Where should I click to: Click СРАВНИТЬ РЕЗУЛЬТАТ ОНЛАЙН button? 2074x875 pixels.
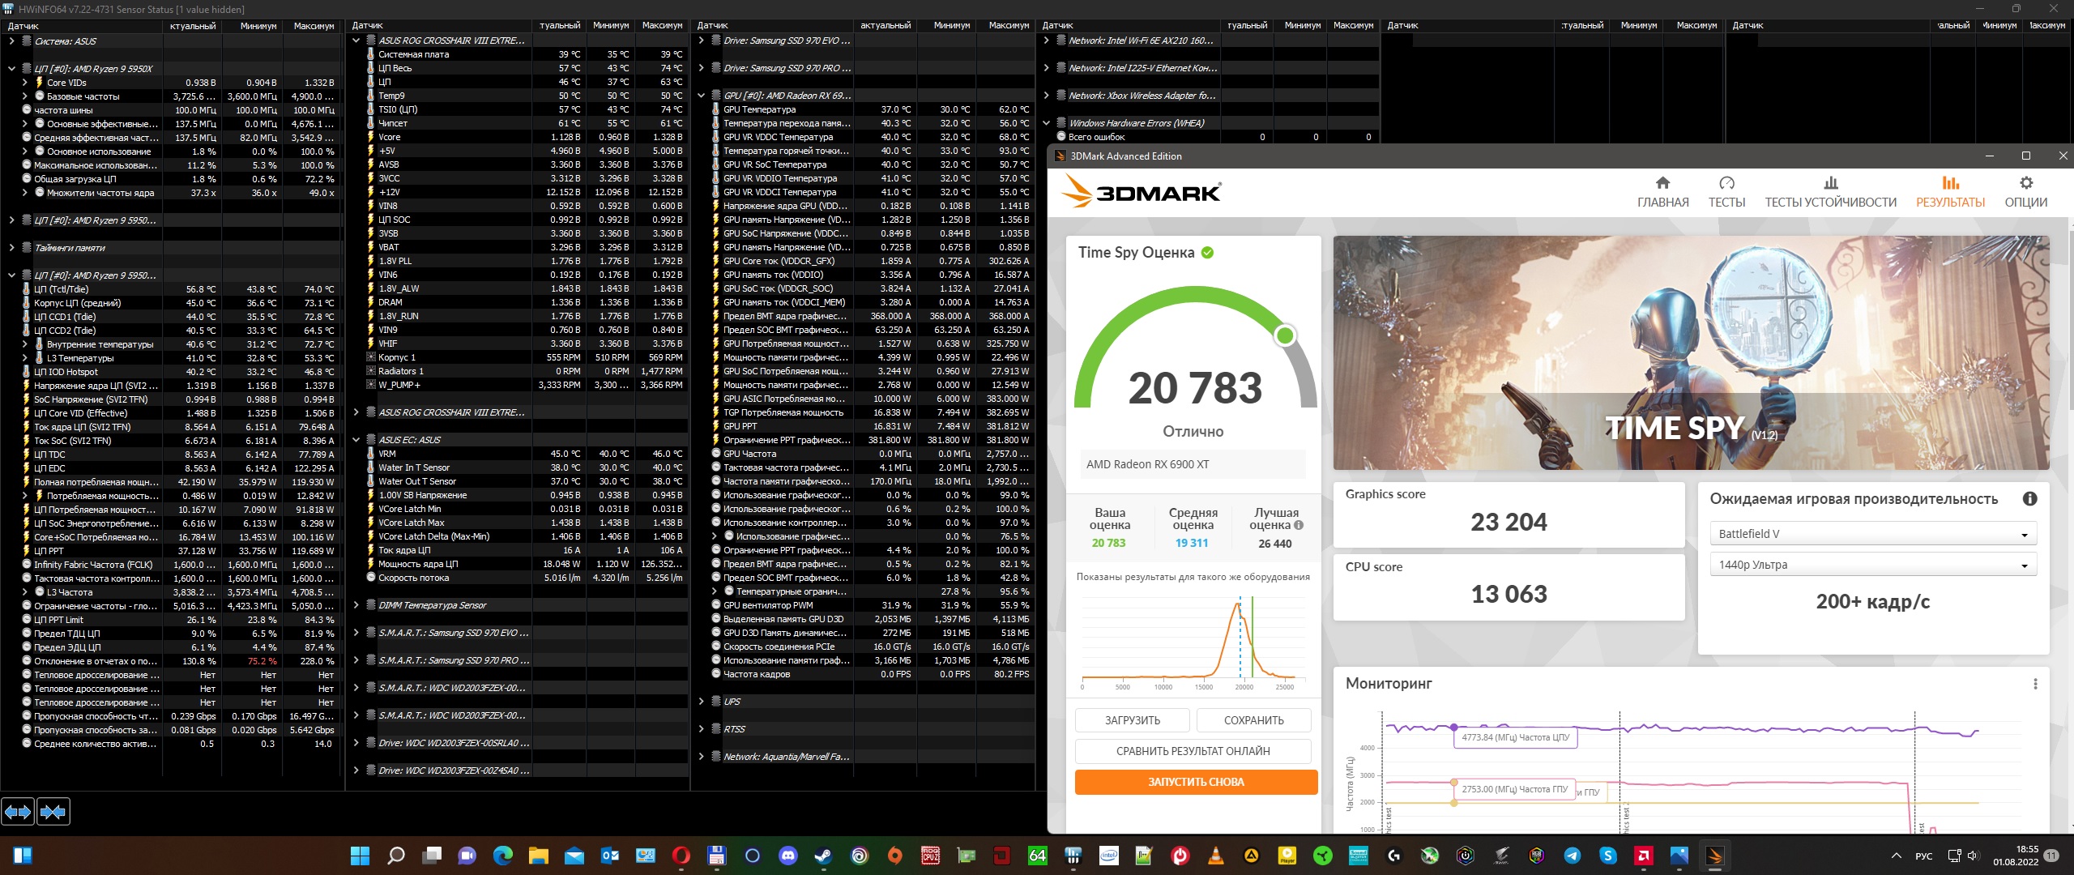pyautogui.click(x=1193, y=751)
